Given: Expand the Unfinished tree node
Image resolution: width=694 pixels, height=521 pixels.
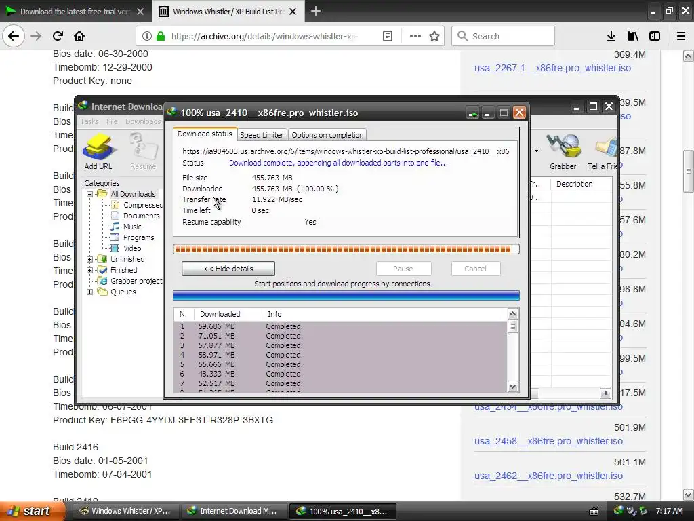Looking at the screenshot, I should pos(90,259).
